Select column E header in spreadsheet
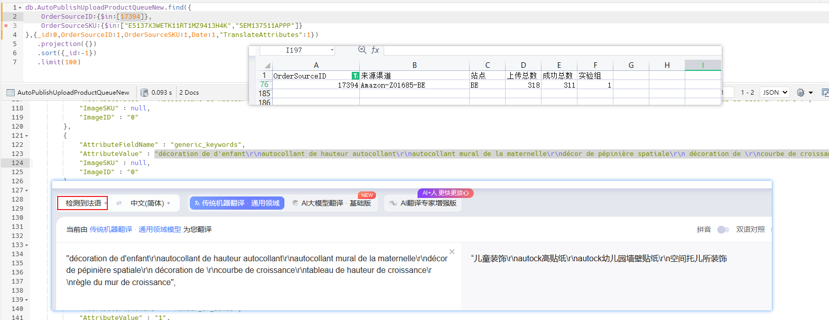 click(x=559, y=65)
